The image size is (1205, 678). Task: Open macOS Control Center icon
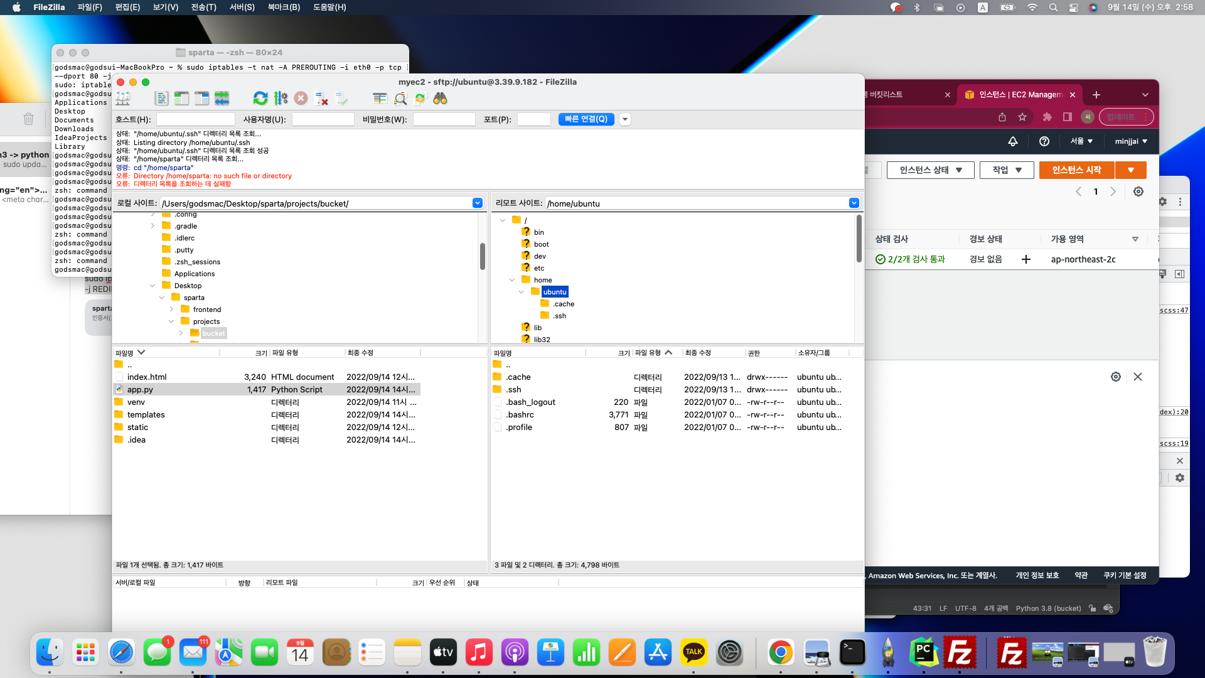point(1074,8)
